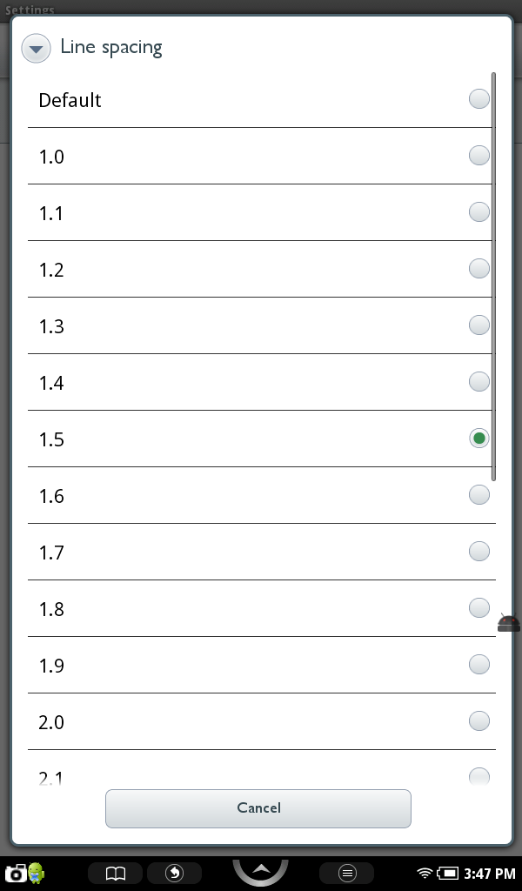Screen dimensions: 522x891
Task: Tap the back arrow icon in bottom bar
Action: (174, 873)
